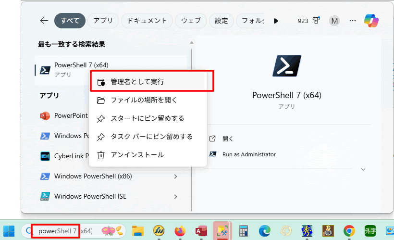Open the highlighted snipping app in taskbar
The image size is (394, 240).
click(x=222, y=231)
